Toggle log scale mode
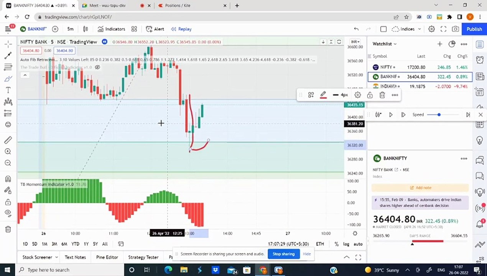This screenshot has width=487, height=276. click(346, 244)
